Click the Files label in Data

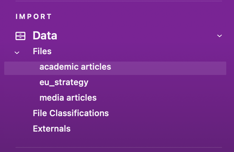(x=42, y=51)
